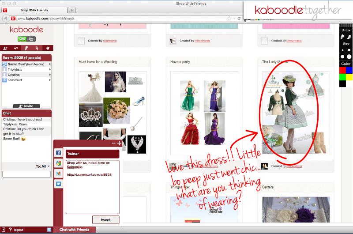Click the green gown thumbnail in Have a party
The width and height of the screenshot is (353, 234).
(x=190, y=96)
